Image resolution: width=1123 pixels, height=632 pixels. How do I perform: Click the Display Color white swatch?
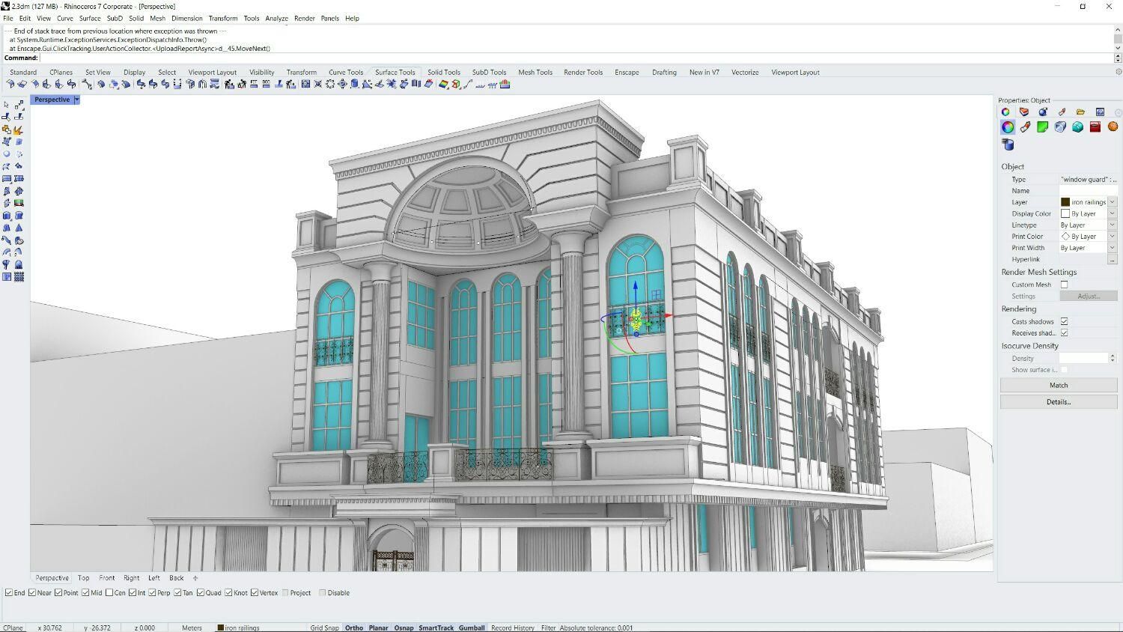tap(1065, 213)
